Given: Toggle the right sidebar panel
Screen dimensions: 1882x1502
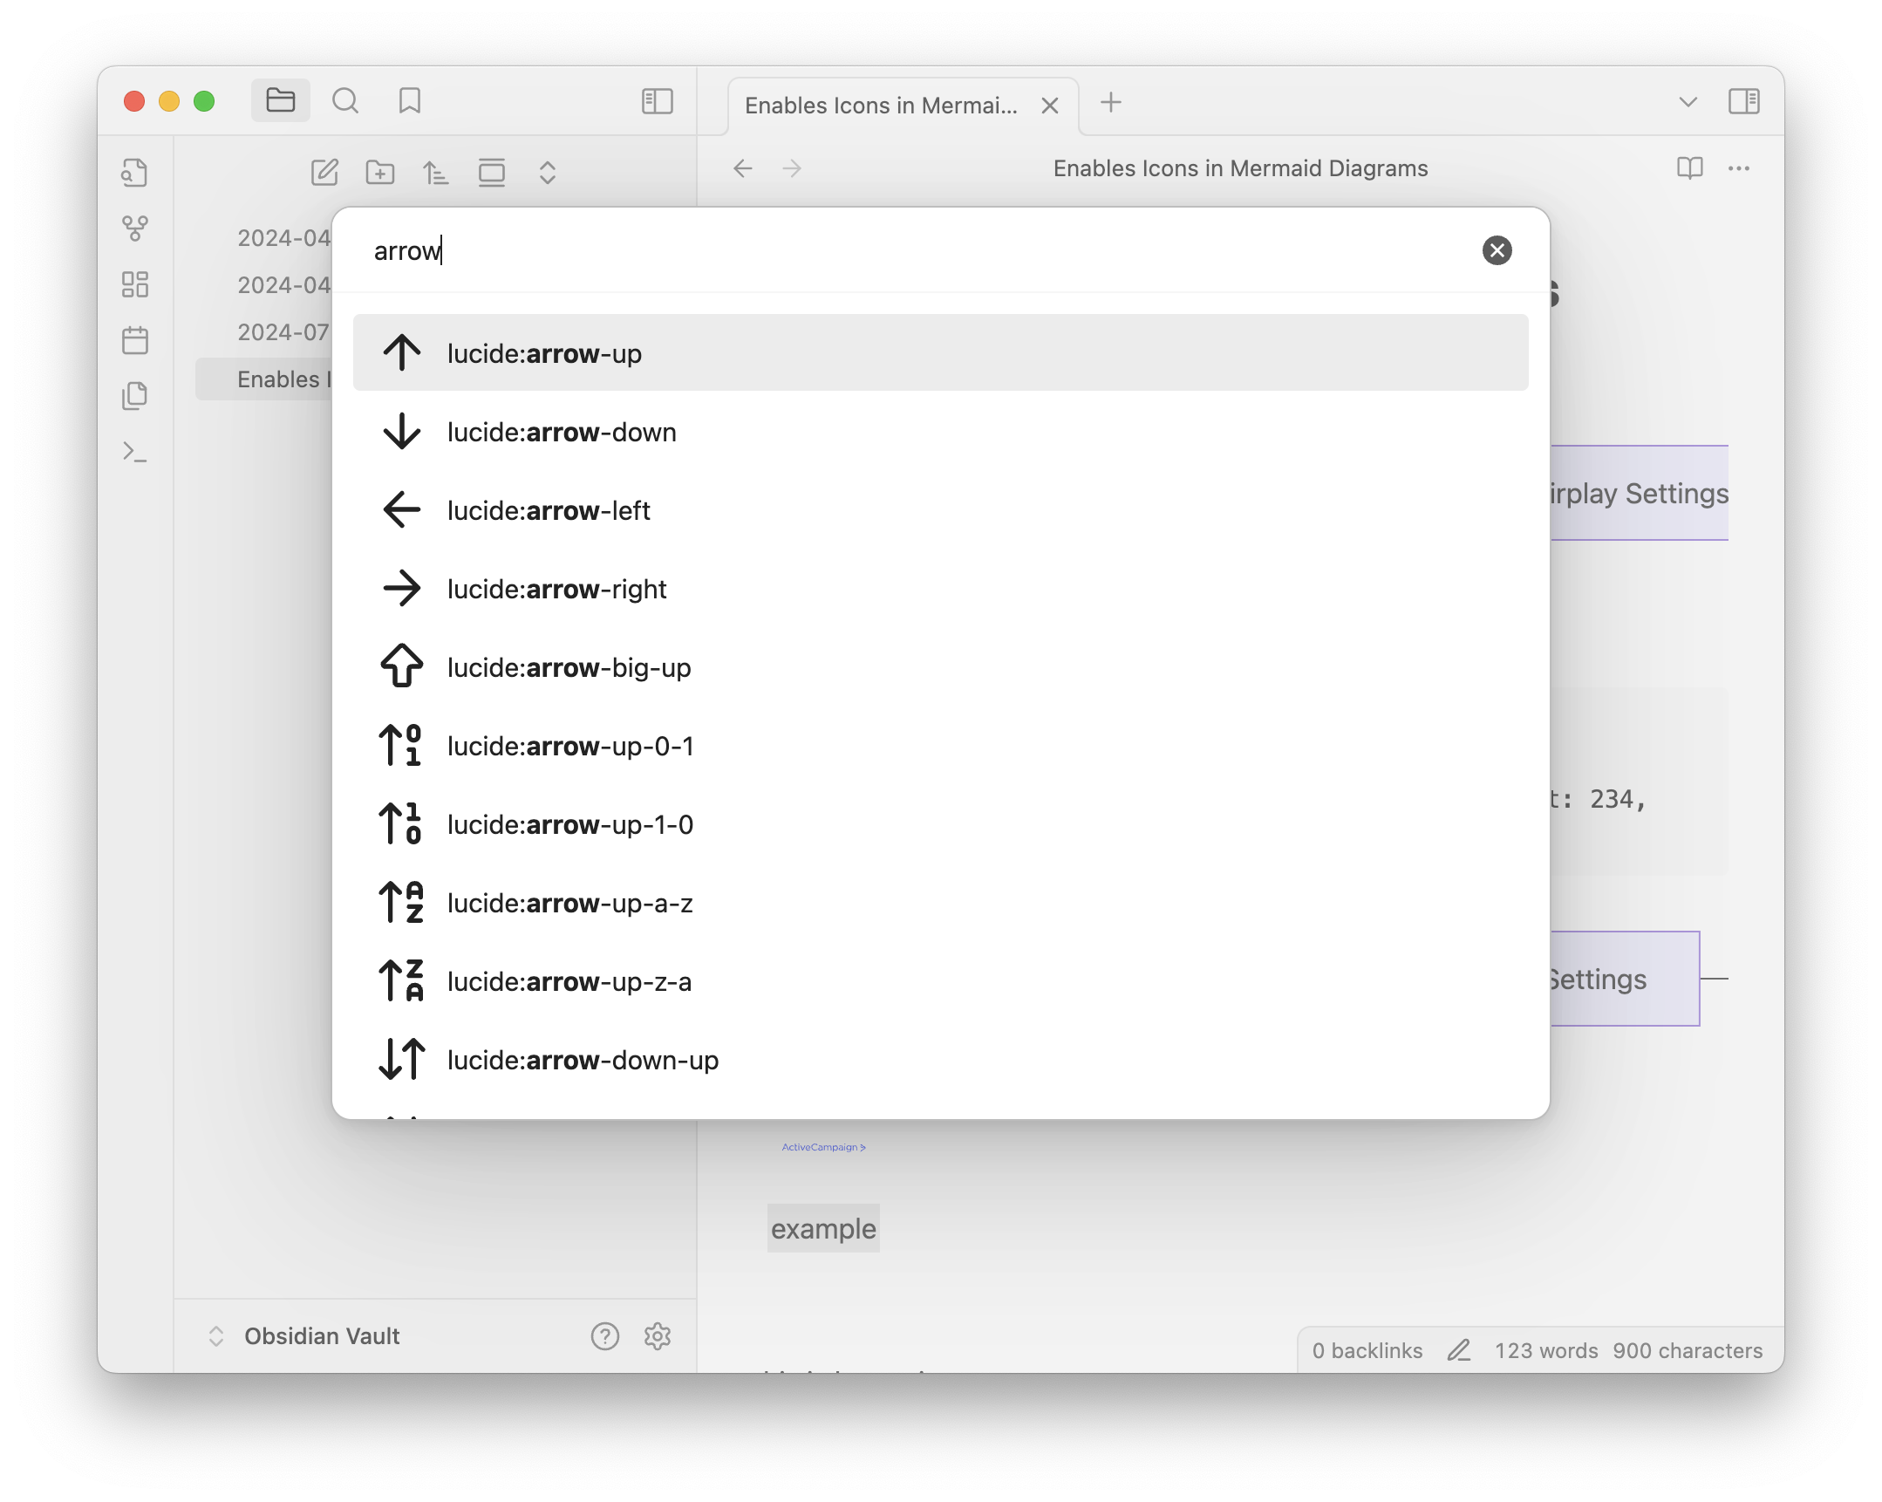Looking at the screenshot, I should 1743,101.
